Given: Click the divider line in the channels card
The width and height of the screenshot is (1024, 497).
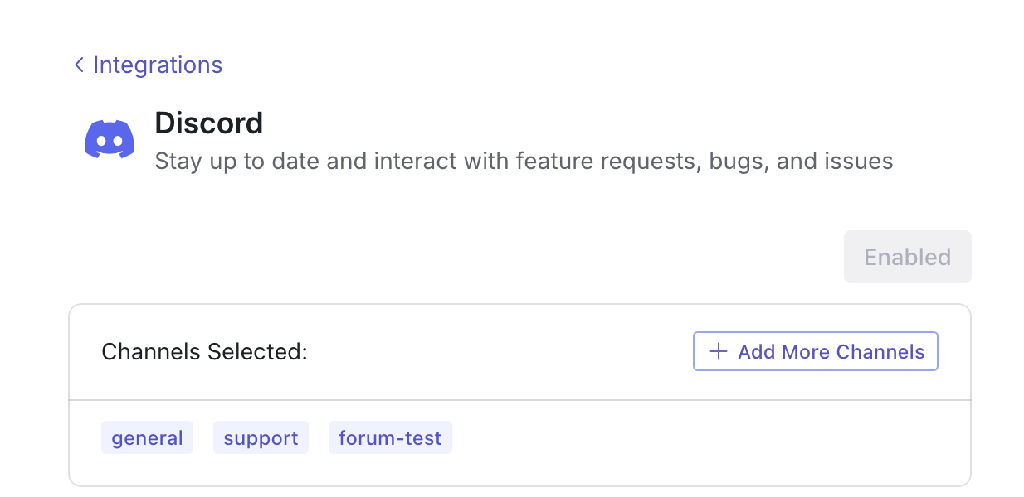Looking at the screenshot, I should pyautogui.click(x=519, y=401).
